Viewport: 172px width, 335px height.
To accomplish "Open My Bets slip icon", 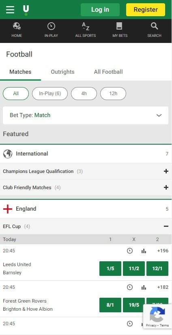I will [x=119, y=26].
